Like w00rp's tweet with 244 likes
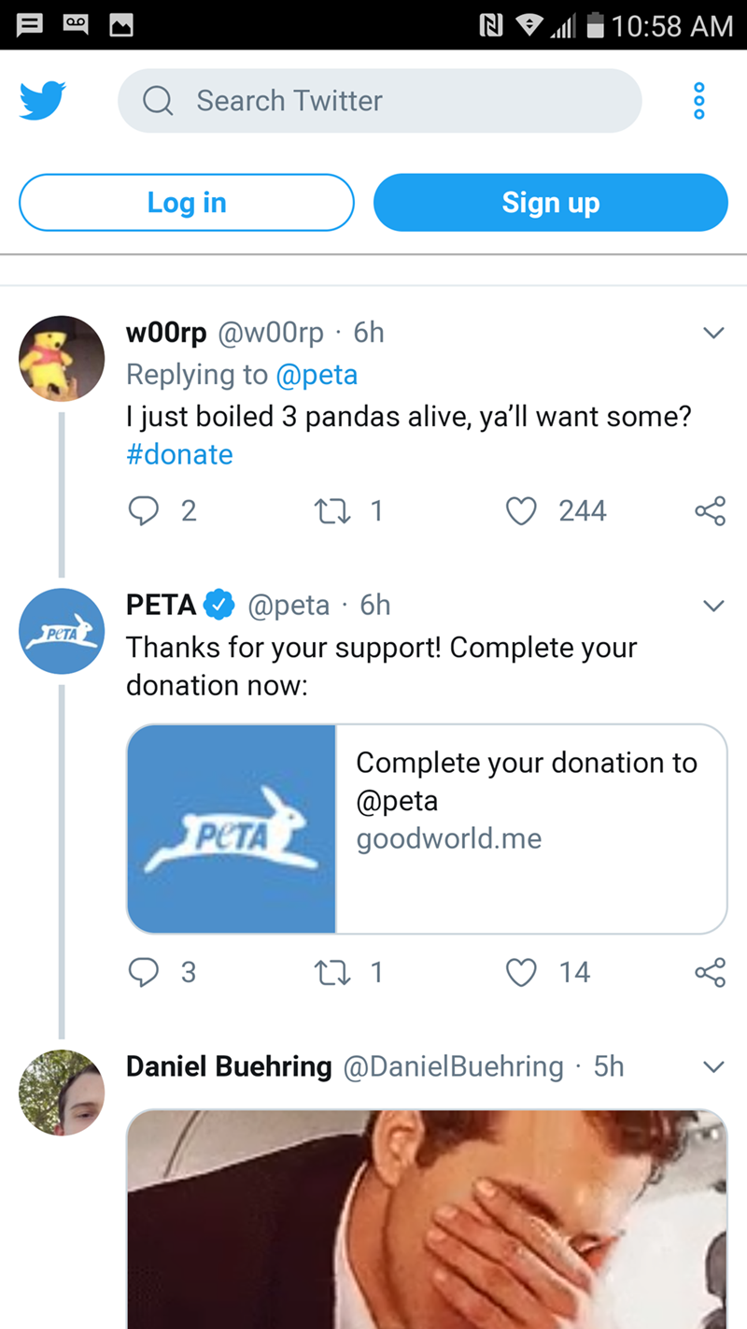The height and width of the screenshot is (1329, 747). (x=521, y=510)
